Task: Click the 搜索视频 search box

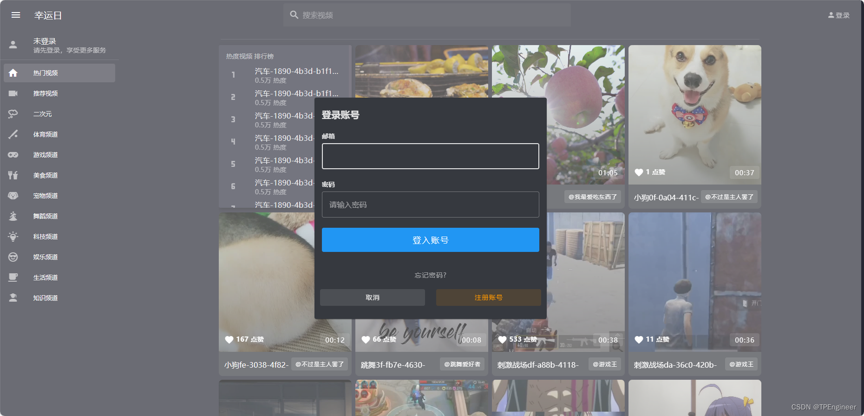Action: point(427,15)
